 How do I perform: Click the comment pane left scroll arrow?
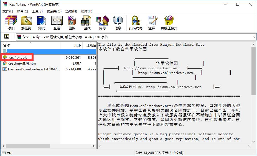click(x=100, y=146)
